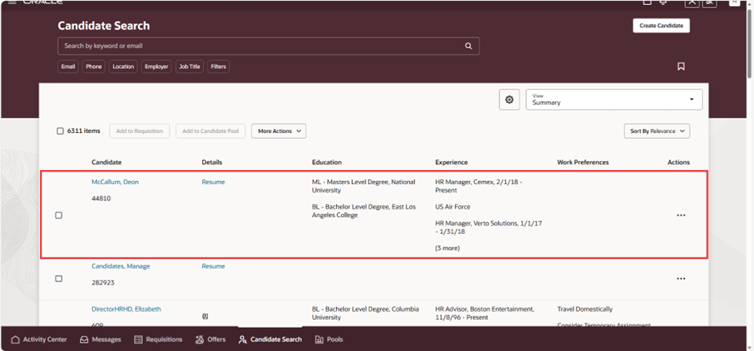Open Resume link for Candidates, Manage
The width and height of the screenshot is (754, 351).
[x=213, y=266]
